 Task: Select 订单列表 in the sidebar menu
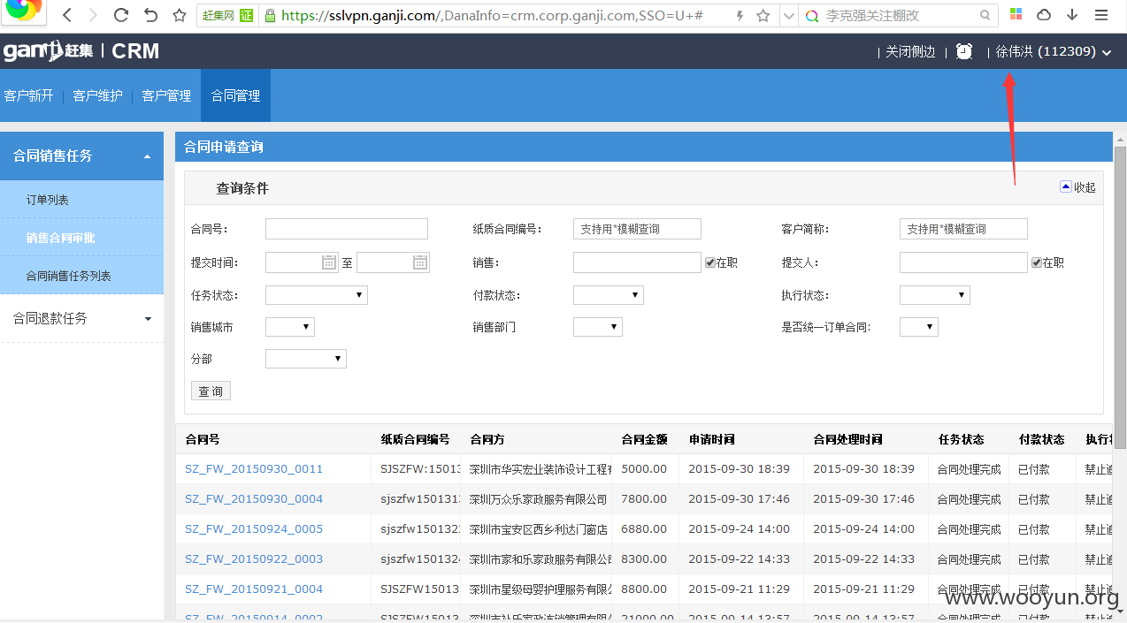point(48,200)
